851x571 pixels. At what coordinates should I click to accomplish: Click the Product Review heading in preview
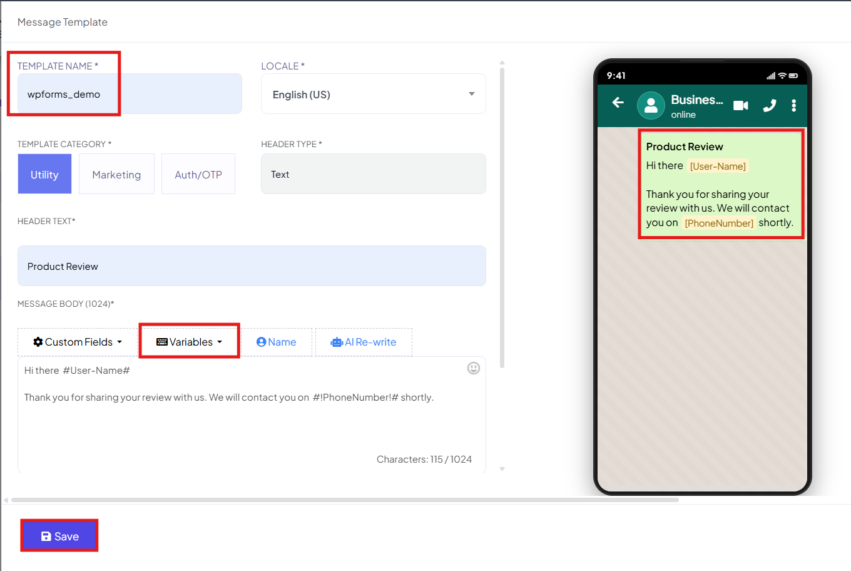pos(685,147)
